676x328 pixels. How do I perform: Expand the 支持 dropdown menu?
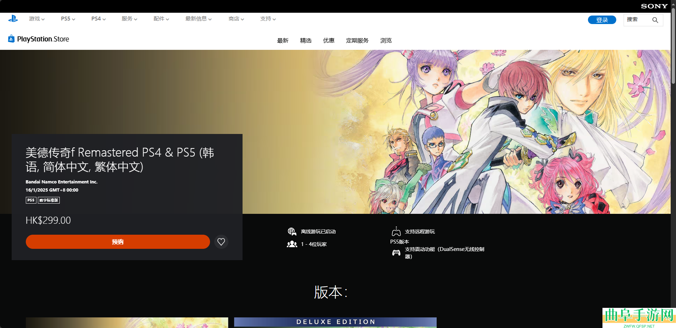coord(268,19)
